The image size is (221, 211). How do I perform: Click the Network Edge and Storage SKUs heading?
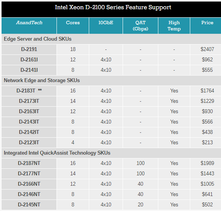tap(42, 80)
